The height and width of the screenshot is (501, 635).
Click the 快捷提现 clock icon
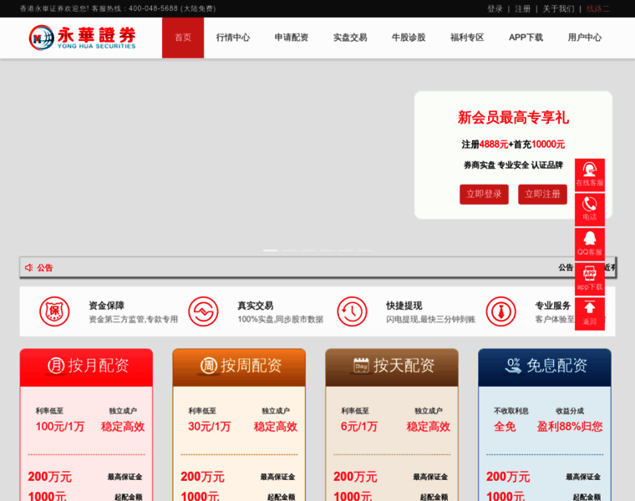[352, 311]
